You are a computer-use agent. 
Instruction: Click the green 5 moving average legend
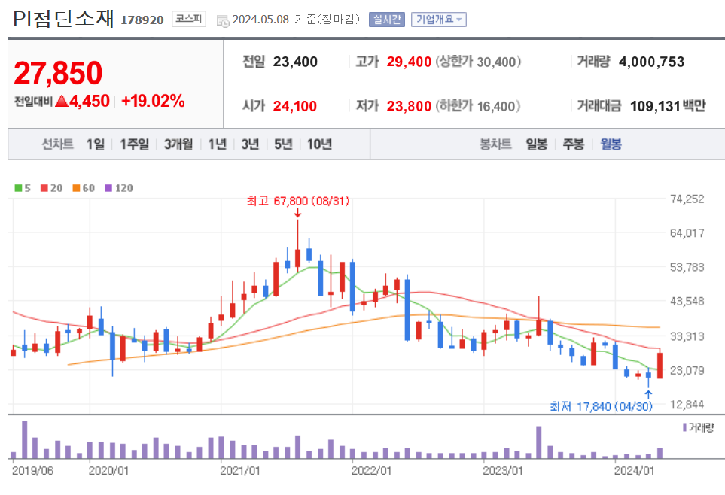[x=23, y=188]
